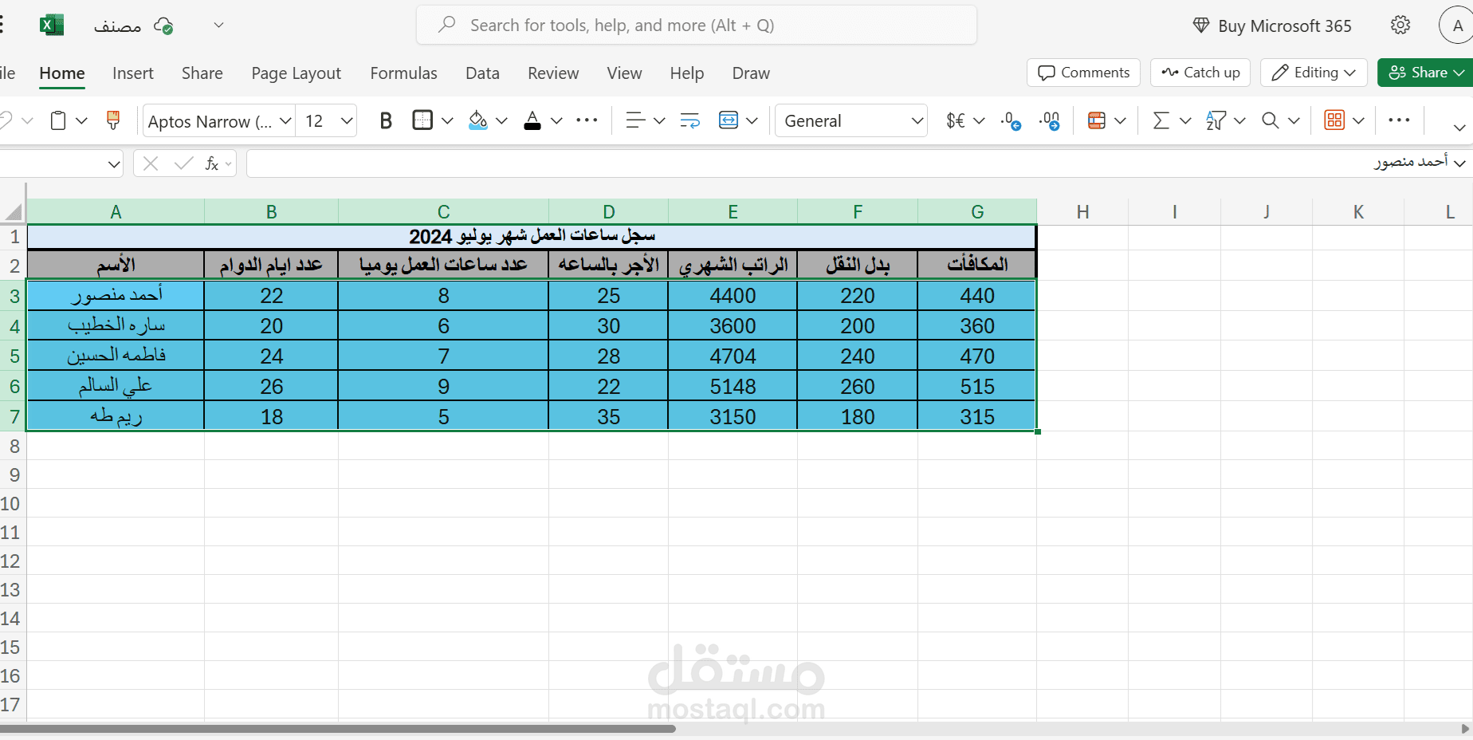This screenshot has width=1473, height=740.
Task: Apply the Borders icon
Action: [x=422, y=120]
